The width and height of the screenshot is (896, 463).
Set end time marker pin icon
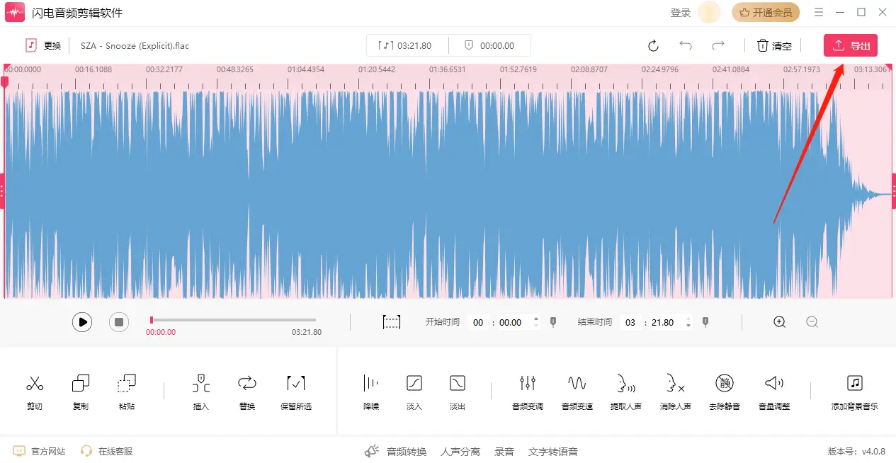(x=705, y=322)
